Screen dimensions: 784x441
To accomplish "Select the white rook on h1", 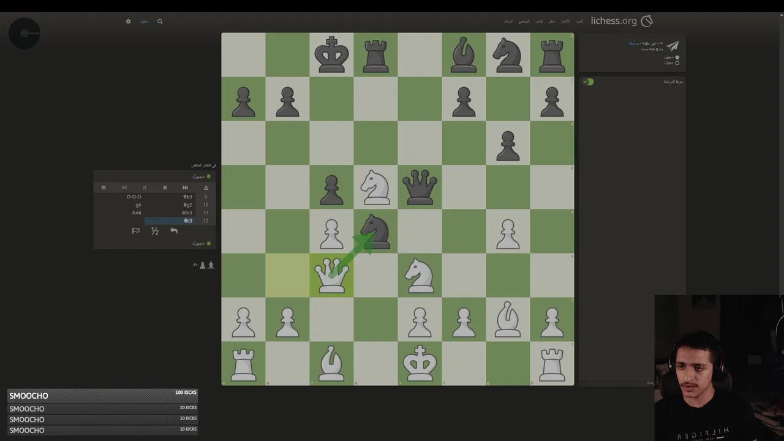I will tap(552, 364).
